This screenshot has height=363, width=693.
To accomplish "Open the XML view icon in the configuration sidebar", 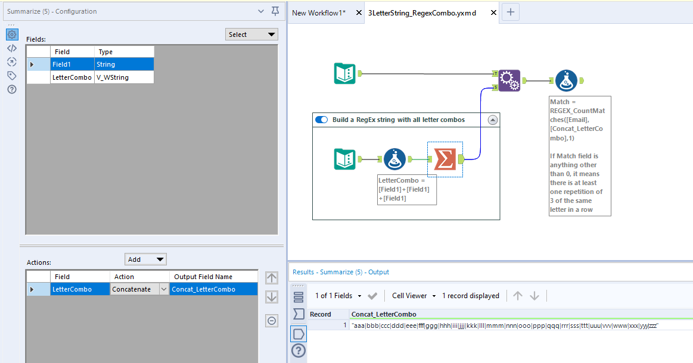I will tap(12, 48).
